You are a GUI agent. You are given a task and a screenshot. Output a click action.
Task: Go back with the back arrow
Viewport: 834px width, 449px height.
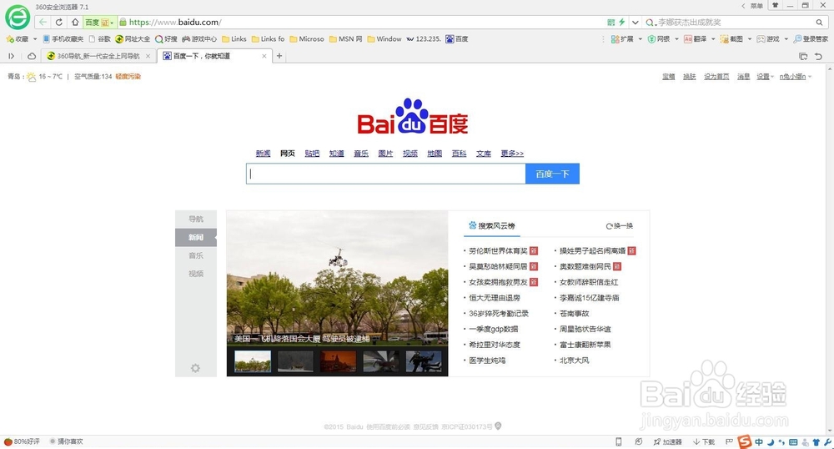click(x=43, y=23)
